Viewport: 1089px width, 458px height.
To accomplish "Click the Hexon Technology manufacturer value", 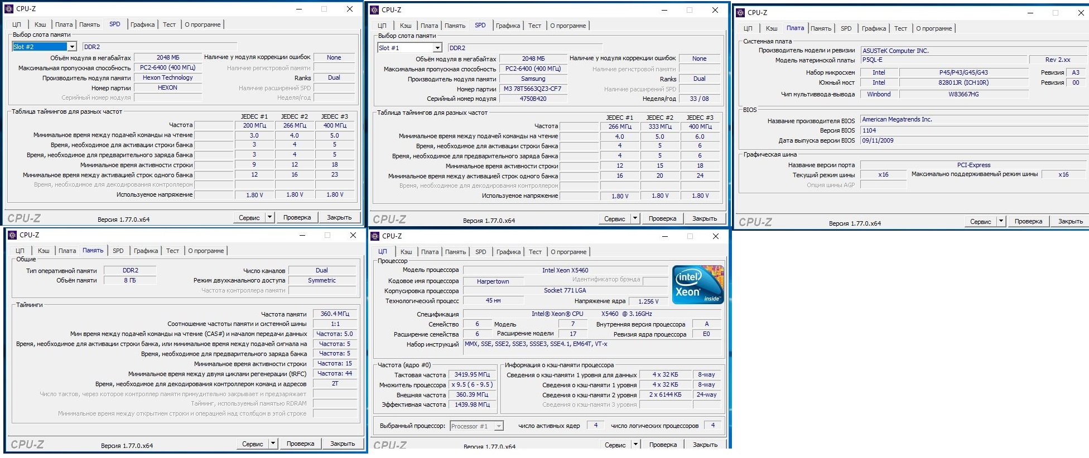I will tap(168, 78).
